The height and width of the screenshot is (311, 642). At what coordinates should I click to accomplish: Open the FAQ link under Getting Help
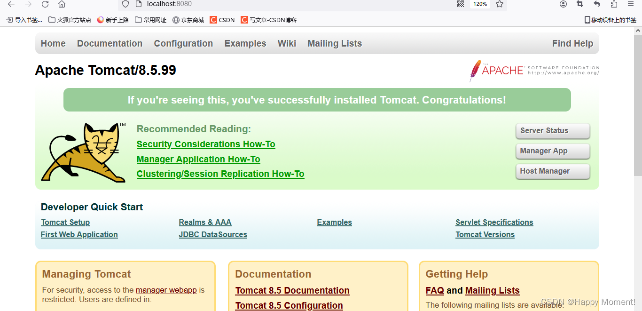click(435, 290)
